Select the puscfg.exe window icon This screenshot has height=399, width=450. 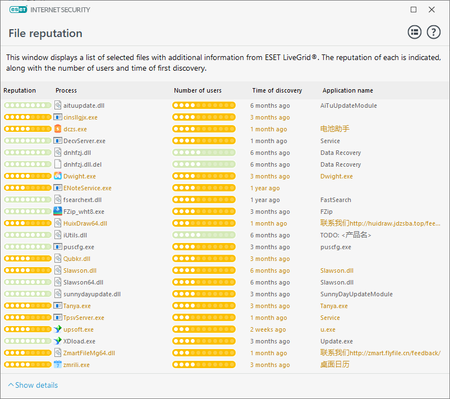click(58, 246)
